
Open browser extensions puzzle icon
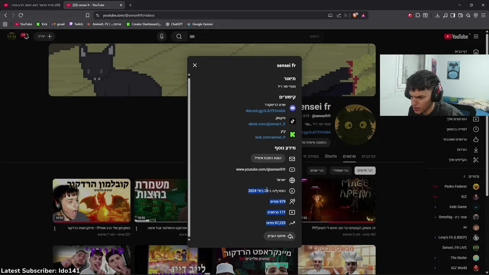pos(418,15)
